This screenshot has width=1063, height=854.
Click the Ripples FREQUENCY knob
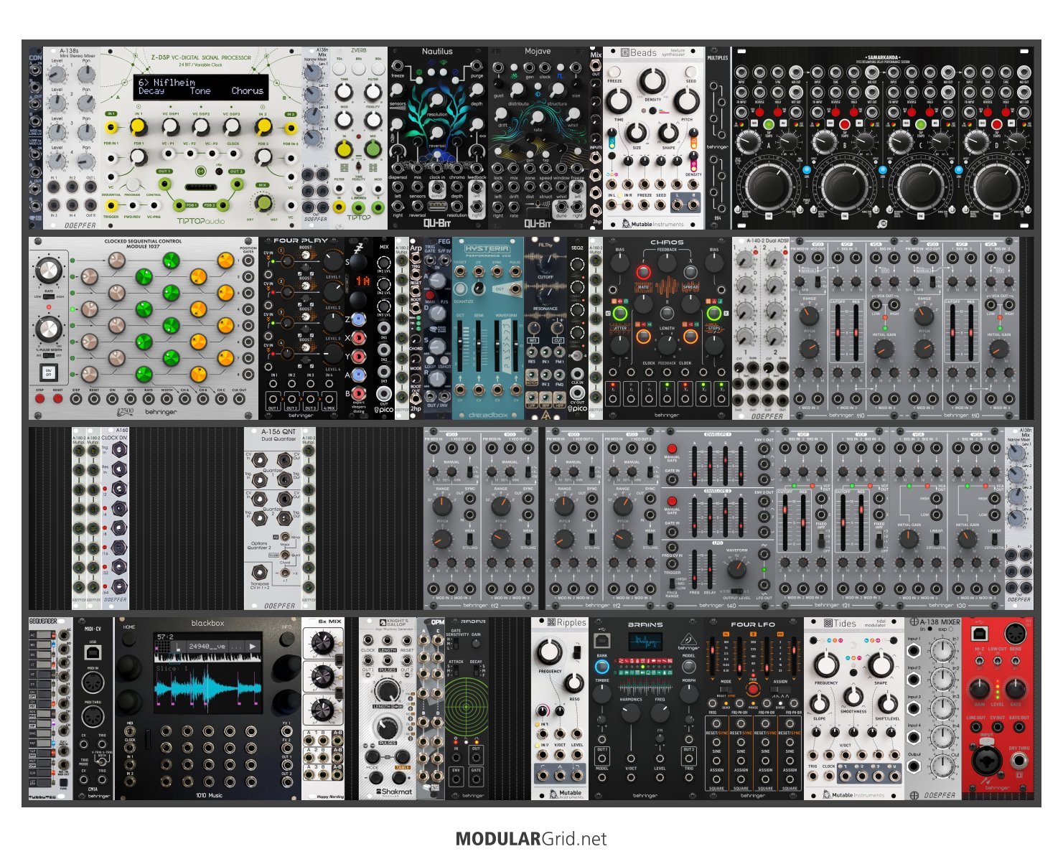pos(550,651)
